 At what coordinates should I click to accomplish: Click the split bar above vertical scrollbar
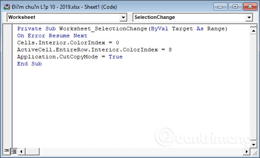tap(253, 26)
